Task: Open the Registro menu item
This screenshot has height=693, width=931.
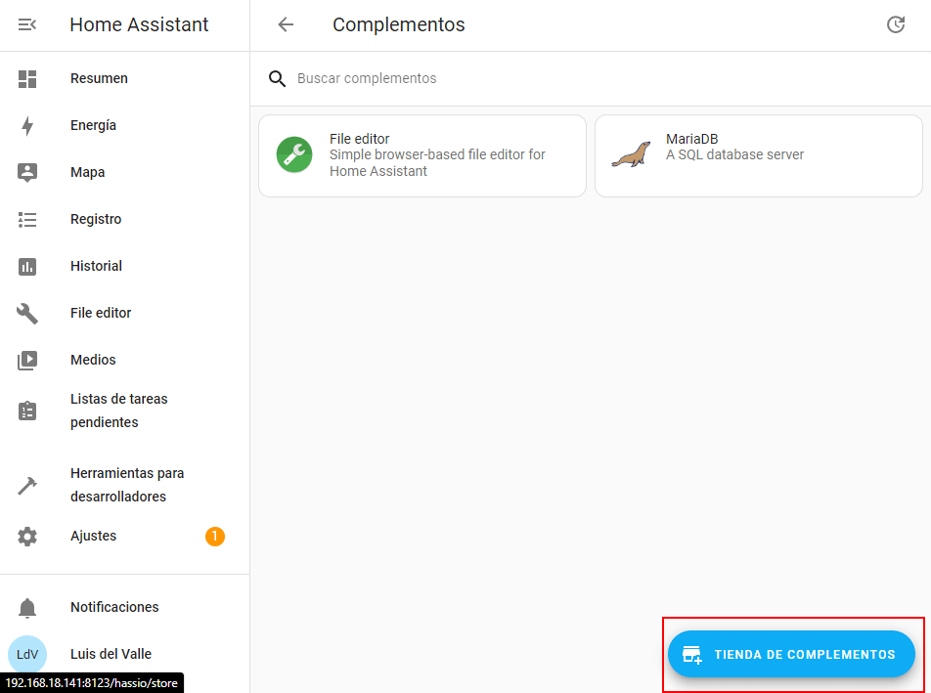Action: pyautogui.click(x=96, y=220)
